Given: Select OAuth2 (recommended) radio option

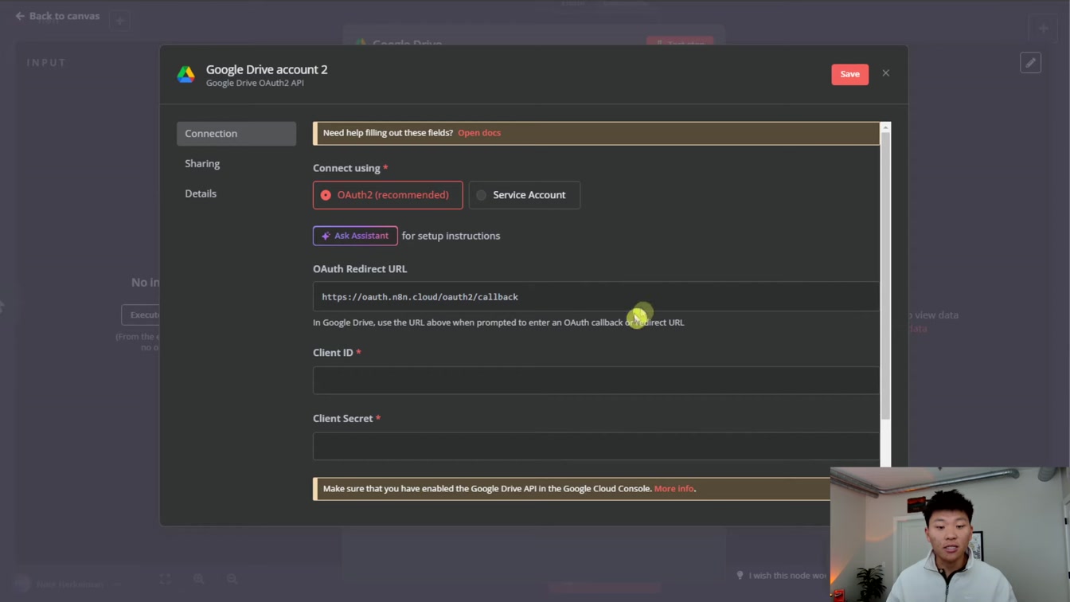Looking at the screenshot, I should [x=388, y=195].
